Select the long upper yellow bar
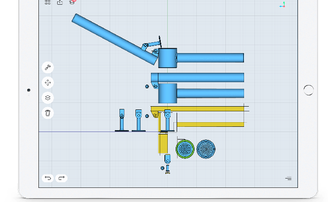This screenshot has height=202, width=328. (x=197, y=109)
